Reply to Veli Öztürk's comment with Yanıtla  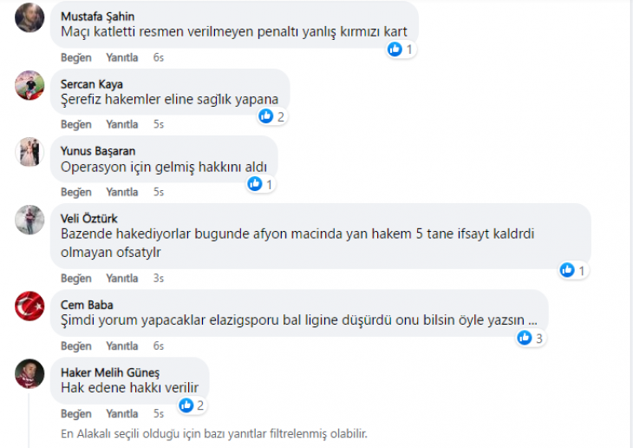pos(122,278)
